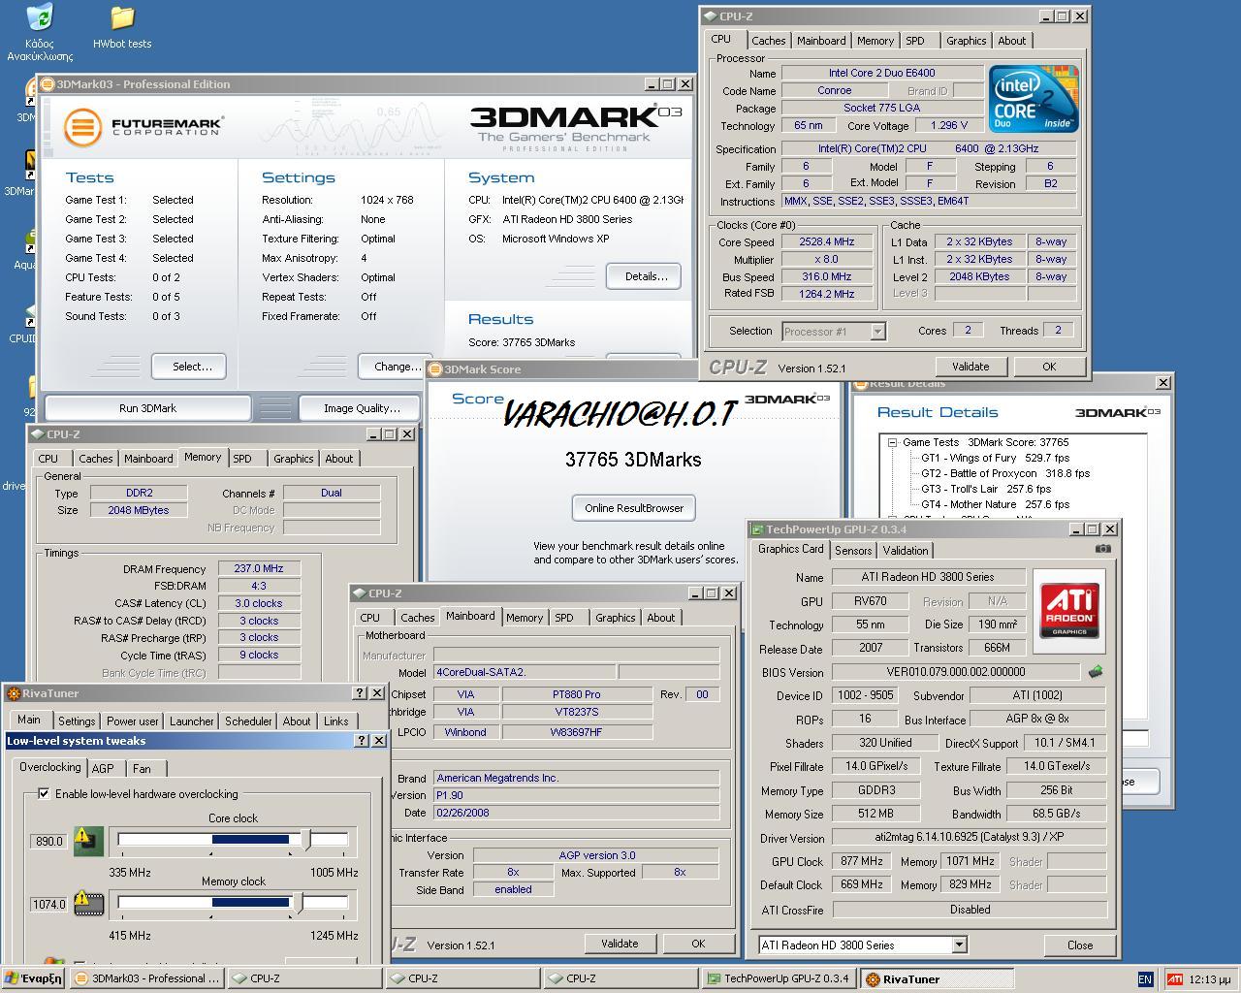Switch to Sensors tab in GPU-Z

(853, 551)
